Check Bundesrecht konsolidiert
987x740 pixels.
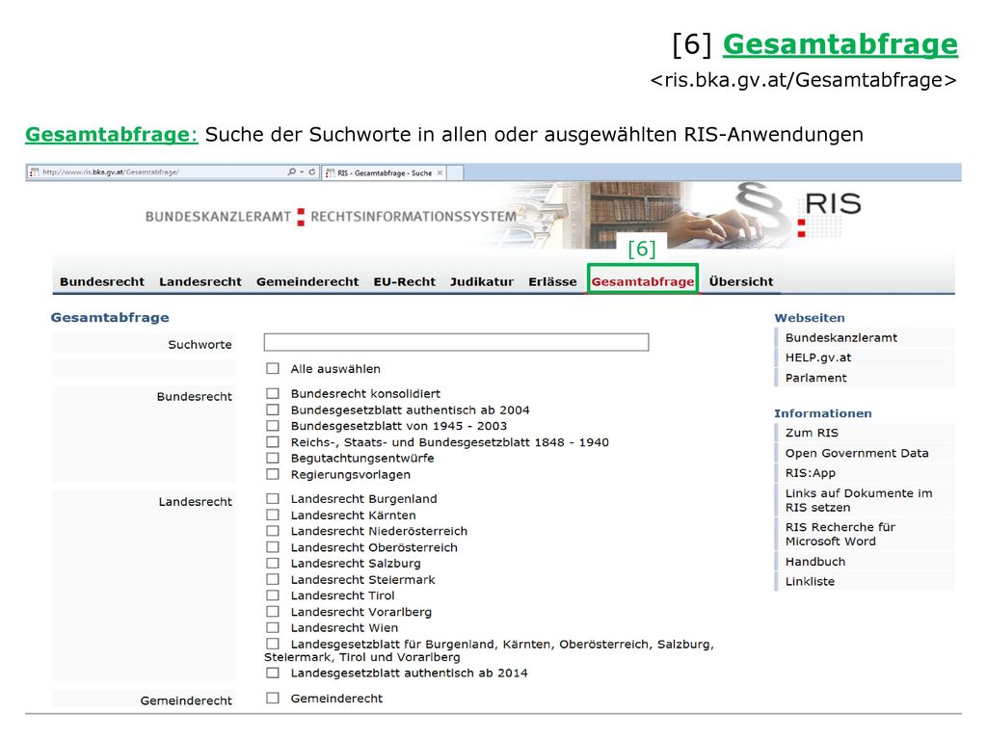pos(273,393)
